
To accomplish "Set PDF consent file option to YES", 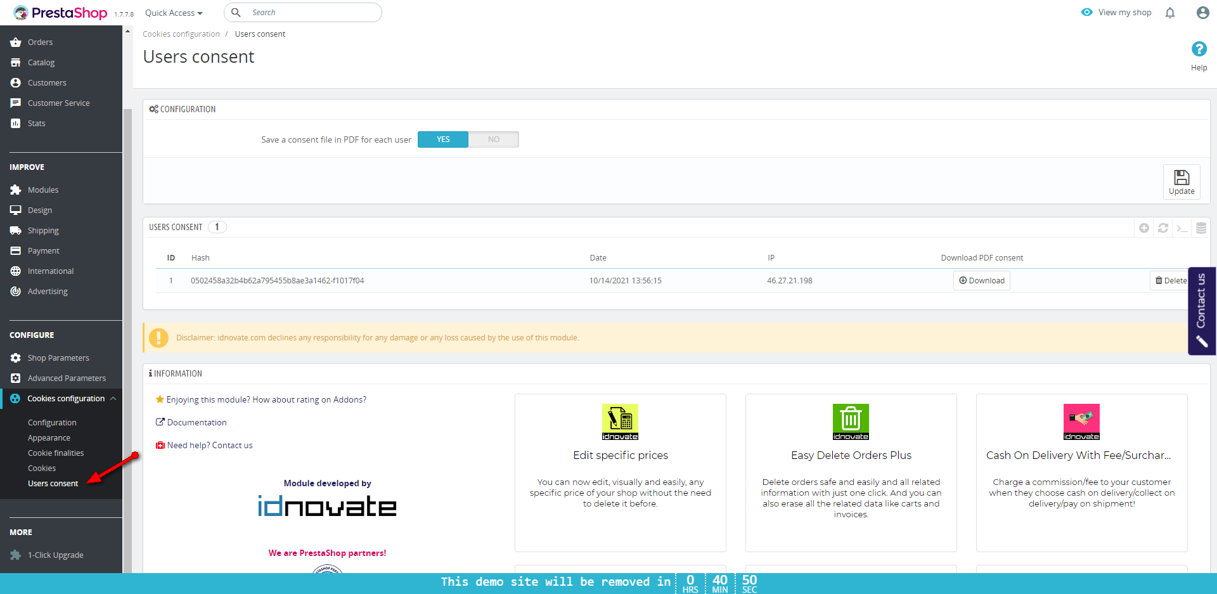I will coord(443,139).
